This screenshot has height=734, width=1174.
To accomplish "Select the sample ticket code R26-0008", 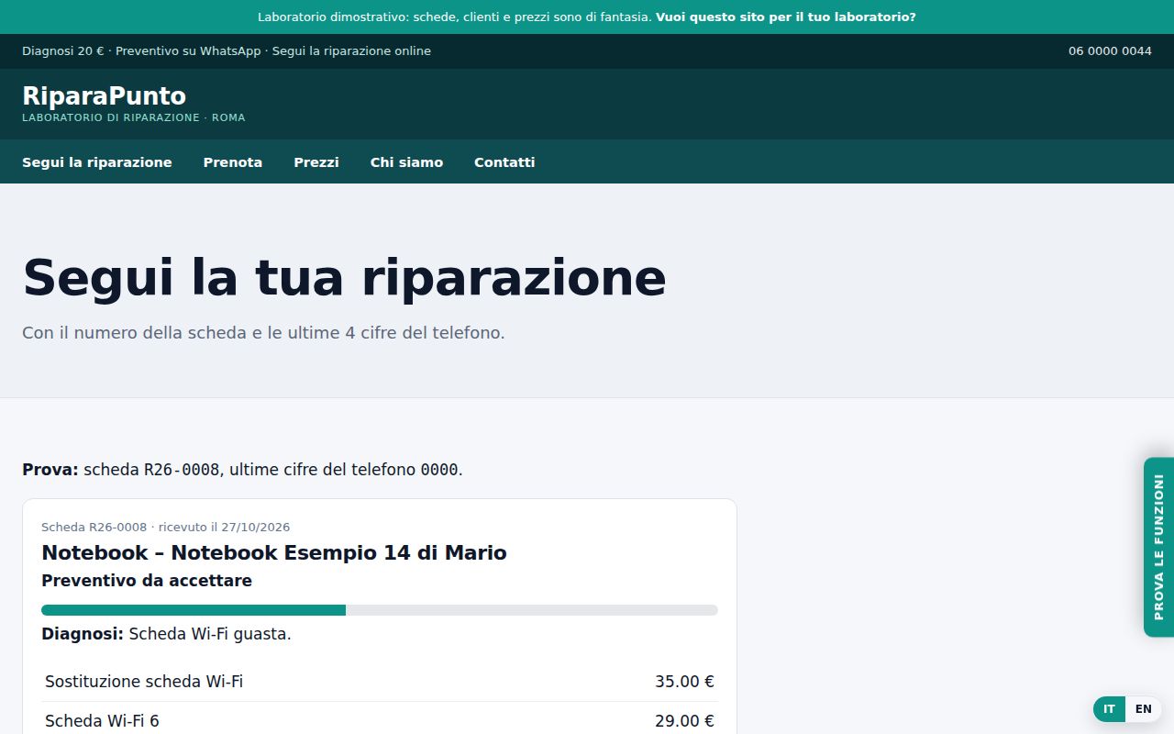I will [x=182, y=470].
